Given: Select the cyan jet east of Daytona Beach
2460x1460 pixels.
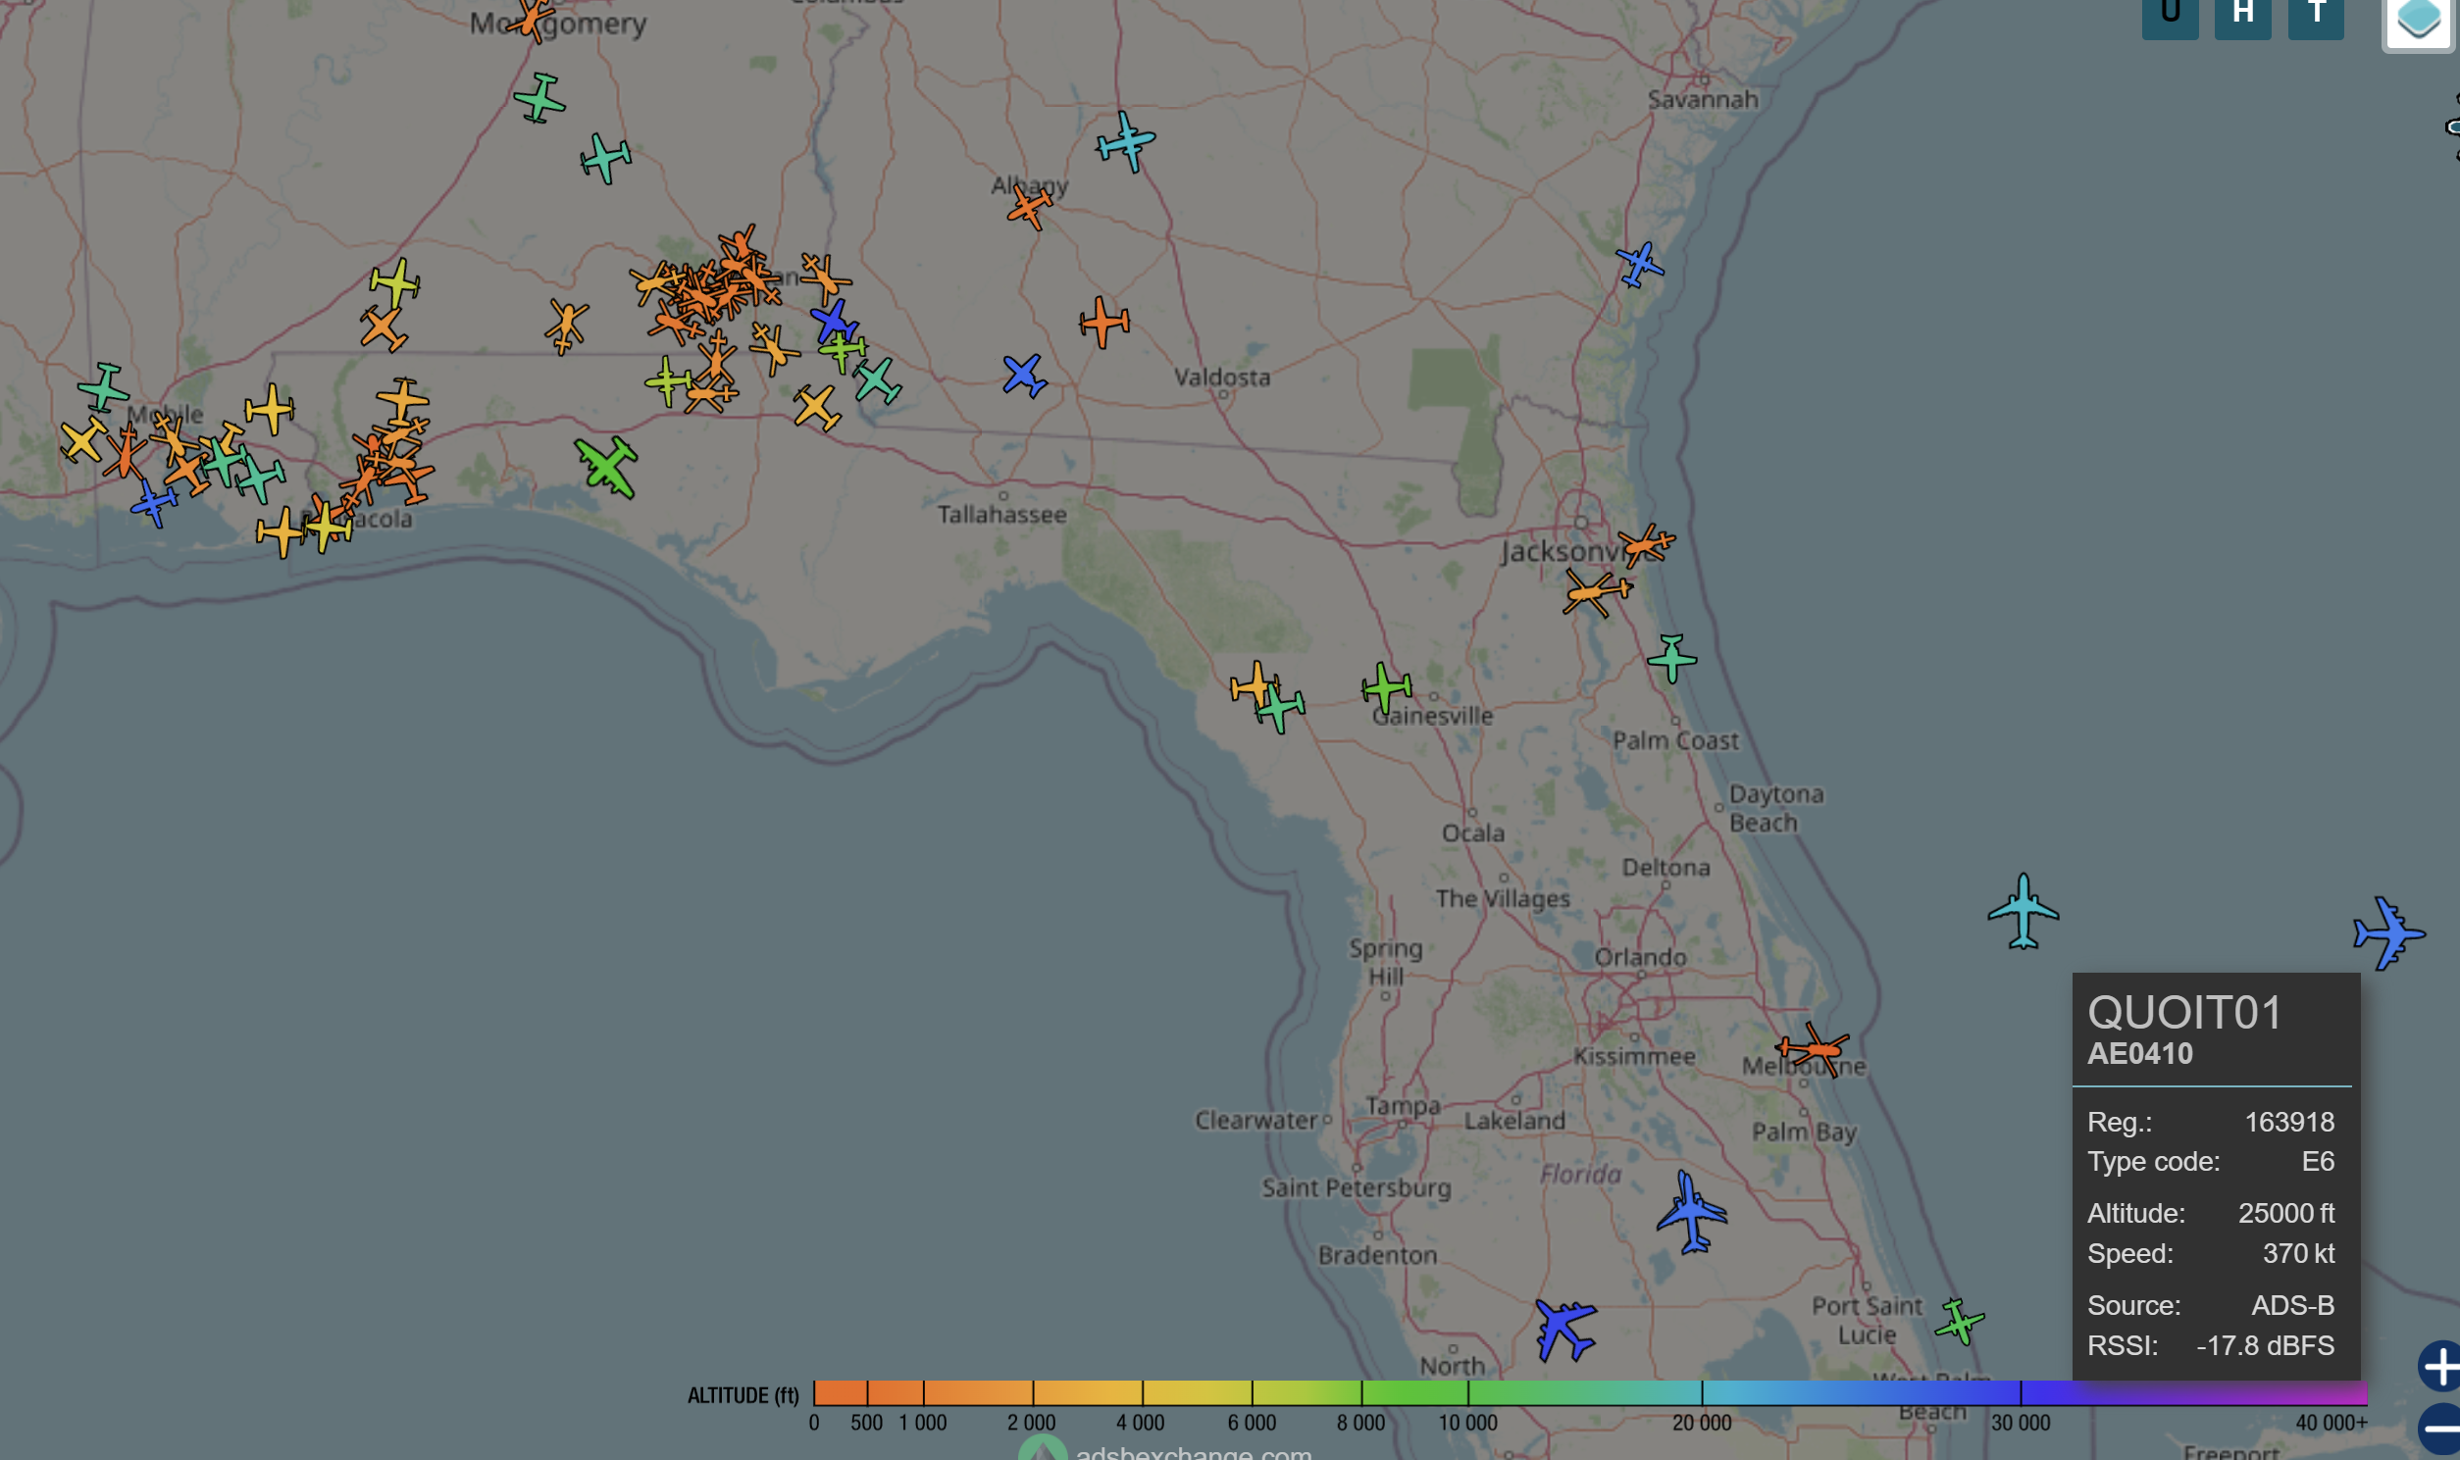Looking at the screenshot, I should 2024,911.
